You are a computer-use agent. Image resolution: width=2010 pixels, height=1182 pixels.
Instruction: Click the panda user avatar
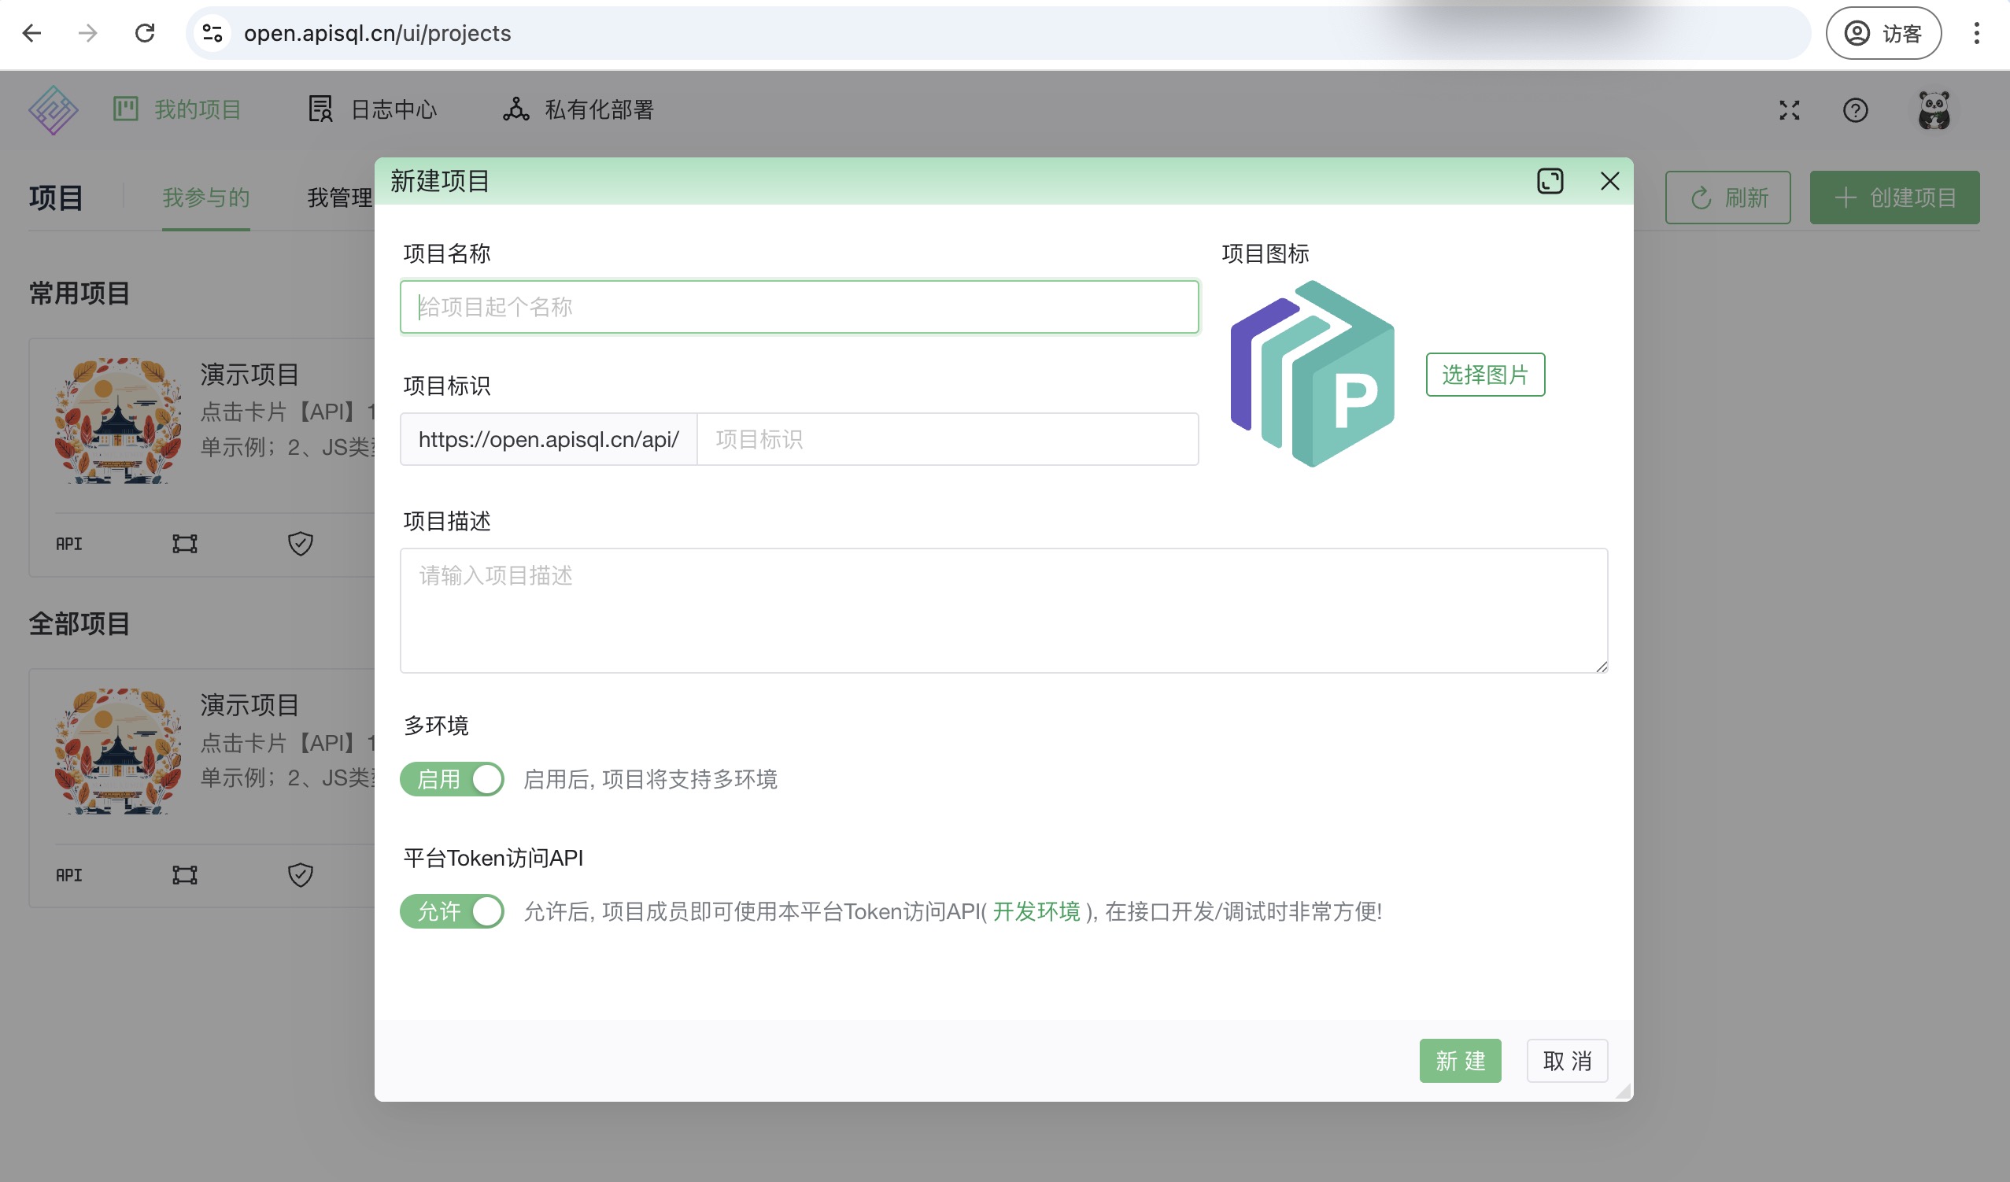(x=1934, y=110)
